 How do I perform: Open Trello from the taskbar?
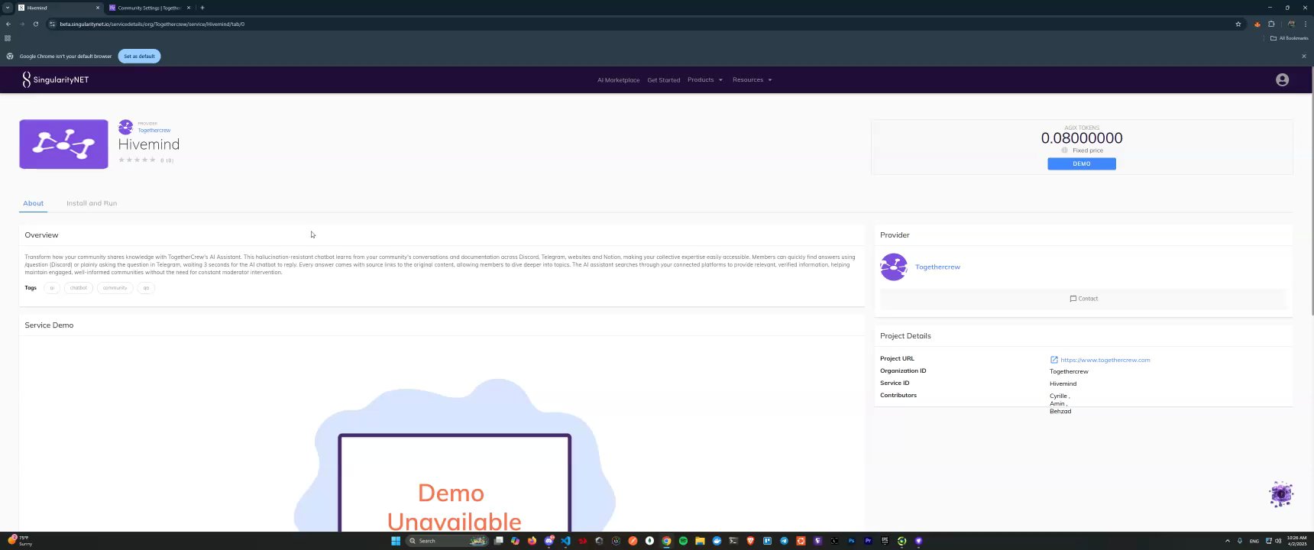point(767,541)
